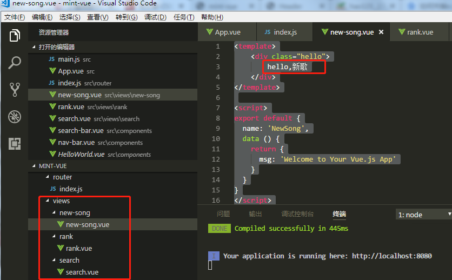The width and height of the screenshot is (452, 280).
Task: Open rank.vue src\views\rank in open editors
Action: click(x=112, y=106)
